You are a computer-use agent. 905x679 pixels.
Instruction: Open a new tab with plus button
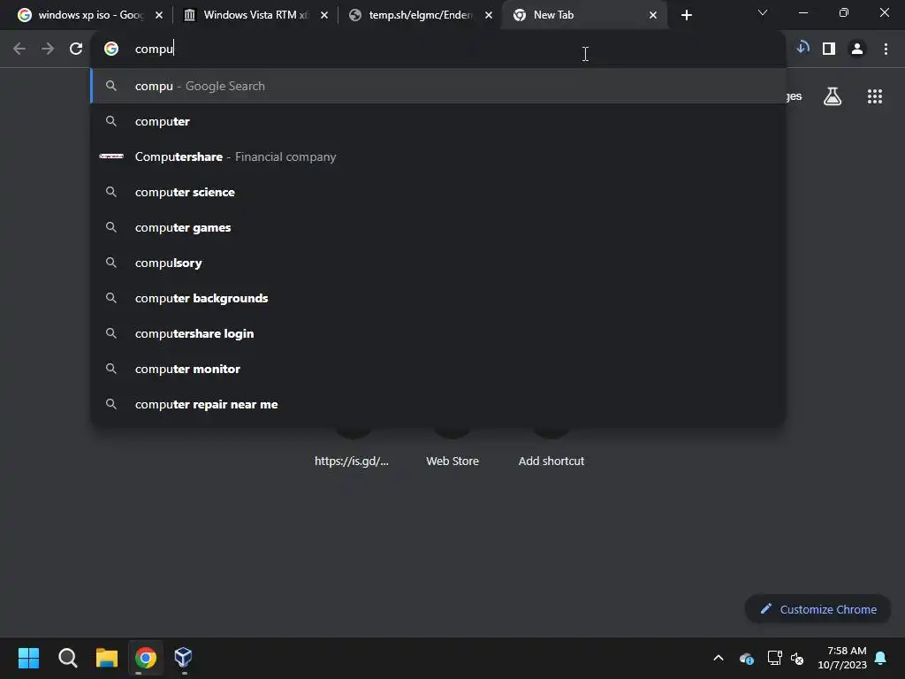(x=686, y=15)
